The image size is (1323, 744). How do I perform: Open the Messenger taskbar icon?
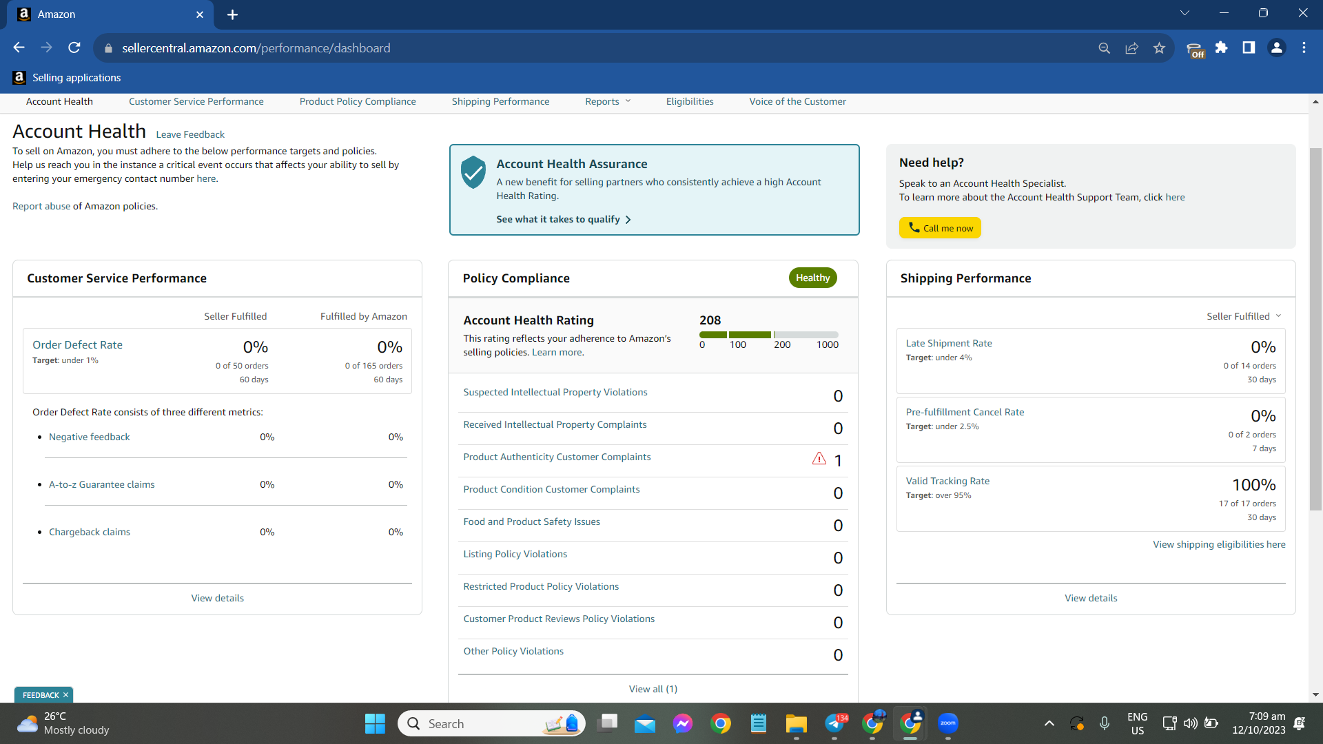683,723
